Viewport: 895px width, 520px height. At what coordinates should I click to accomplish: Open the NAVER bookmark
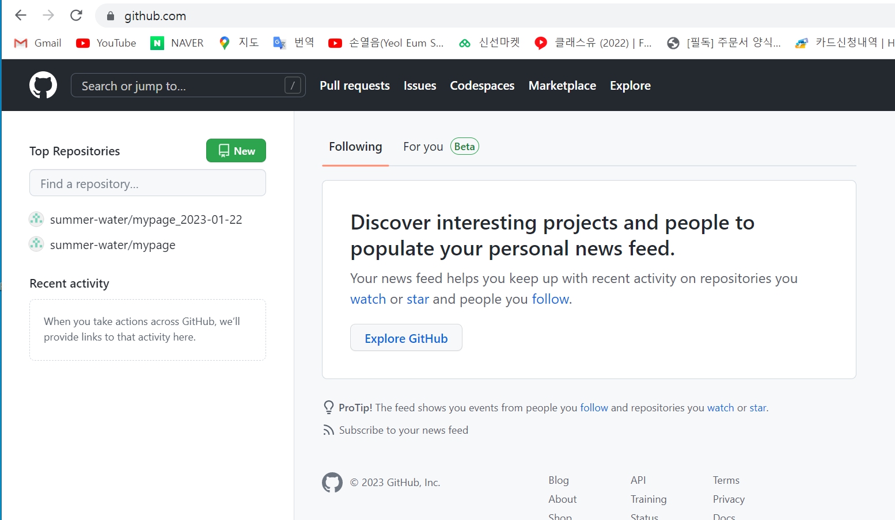[177, 43]
